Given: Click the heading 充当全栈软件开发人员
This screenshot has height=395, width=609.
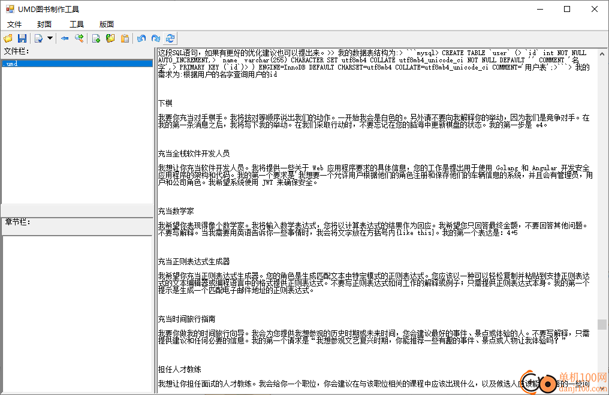Looking at the screenshot, I should [194, 153].
